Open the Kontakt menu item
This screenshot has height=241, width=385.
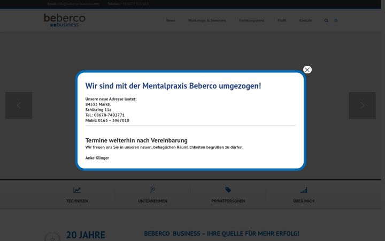[x=305, y=20]
